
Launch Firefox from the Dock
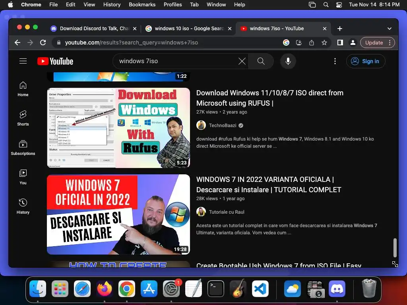[105, 289]
